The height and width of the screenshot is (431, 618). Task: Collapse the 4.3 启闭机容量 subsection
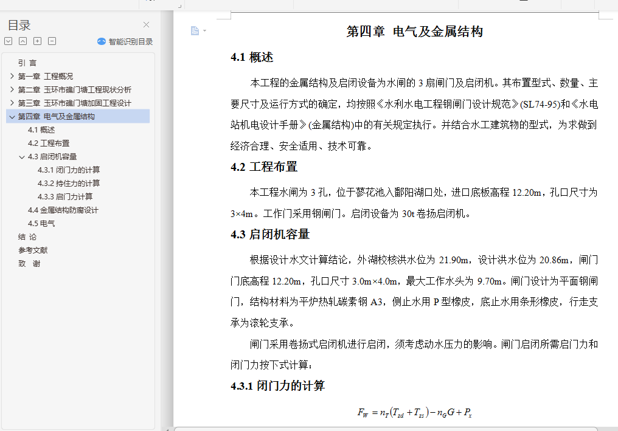[x=22, y=157]
